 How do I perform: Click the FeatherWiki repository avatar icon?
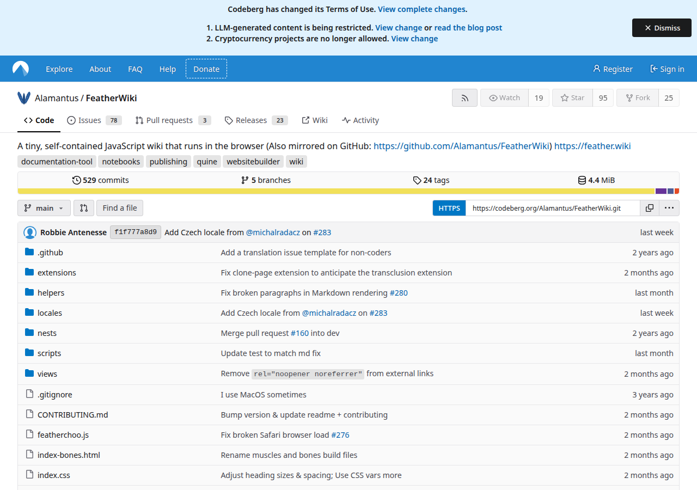point(24,98)
